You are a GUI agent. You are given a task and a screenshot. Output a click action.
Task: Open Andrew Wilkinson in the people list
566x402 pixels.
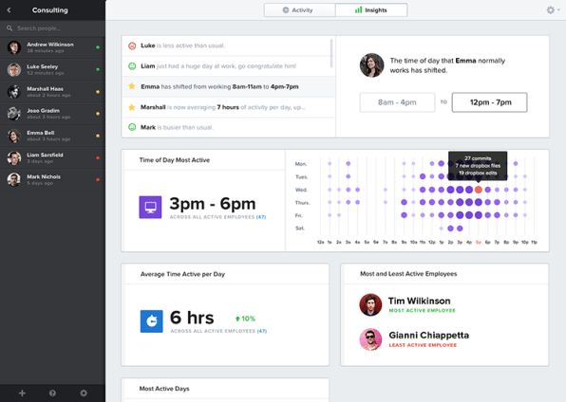point(52,47)
